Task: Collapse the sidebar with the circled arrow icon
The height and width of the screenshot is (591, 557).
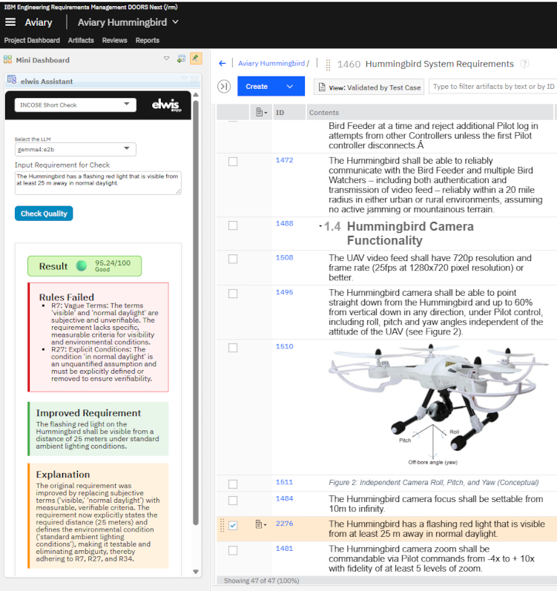Action: click(224, 87)
